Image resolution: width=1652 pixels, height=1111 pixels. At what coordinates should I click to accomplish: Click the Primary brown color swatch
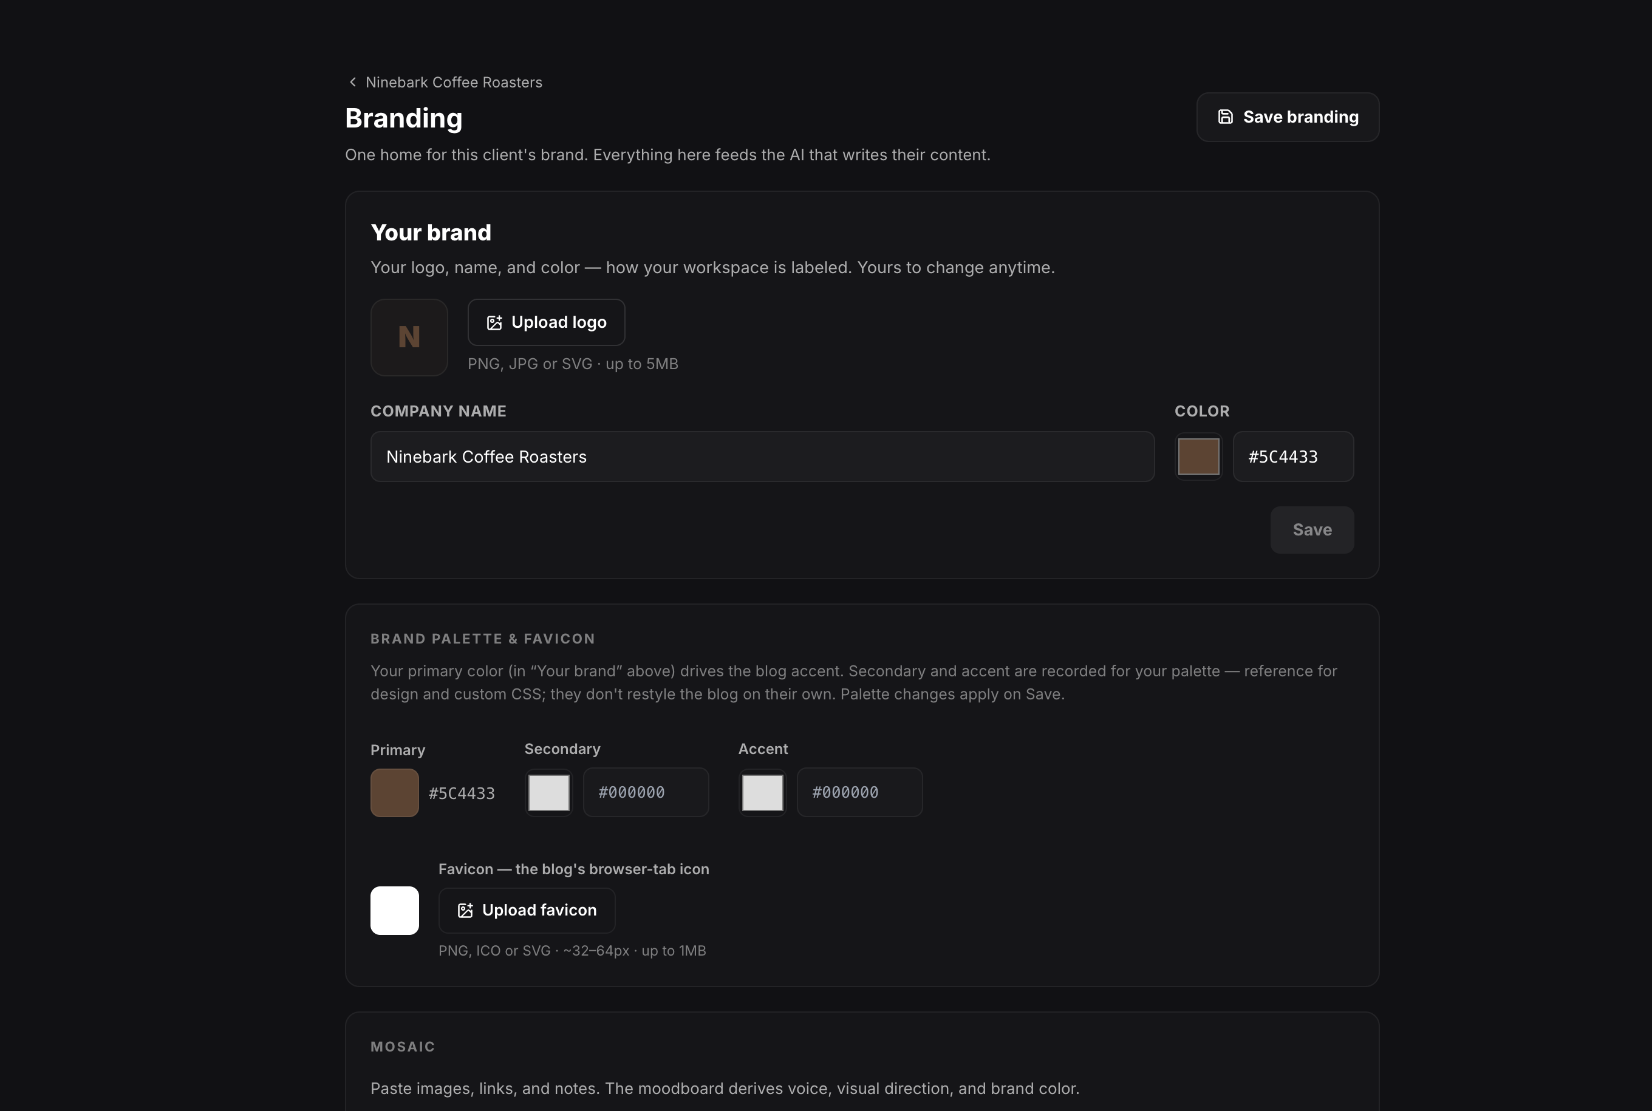pyautogui.click(x=395, y=793)
